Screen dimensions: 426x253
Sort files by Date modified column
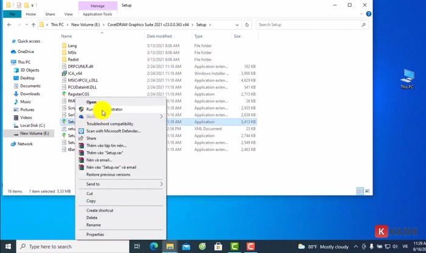click(159, 37)
